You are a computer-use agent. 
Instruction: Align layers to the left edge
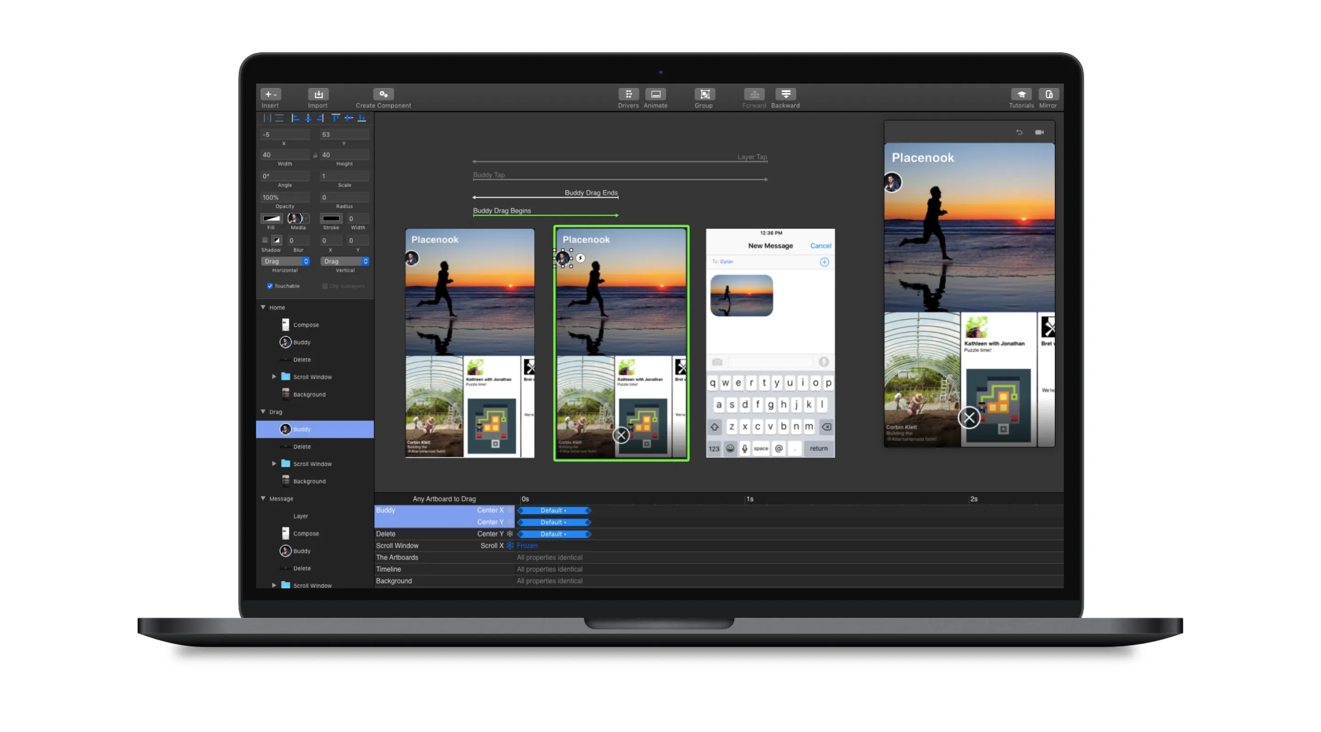click(295, 118)
